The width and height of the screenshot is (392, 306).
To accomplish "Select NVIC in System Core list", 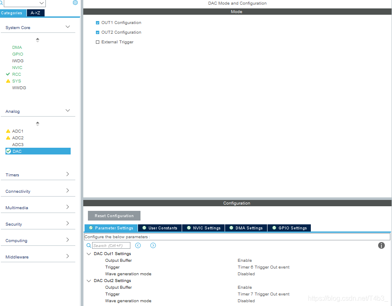I will (x=17, y=67).
